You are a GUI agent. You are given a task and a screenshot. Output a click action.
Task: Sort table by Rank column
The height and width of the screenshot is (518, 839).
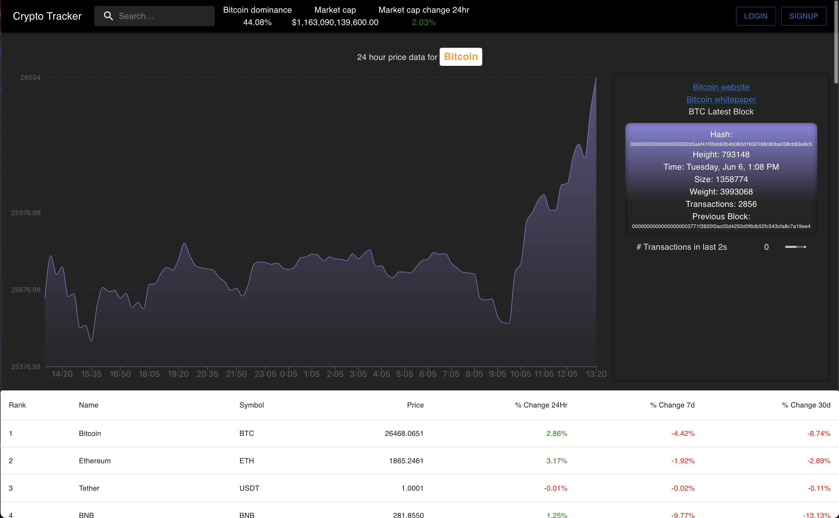[x=17, y=405]
